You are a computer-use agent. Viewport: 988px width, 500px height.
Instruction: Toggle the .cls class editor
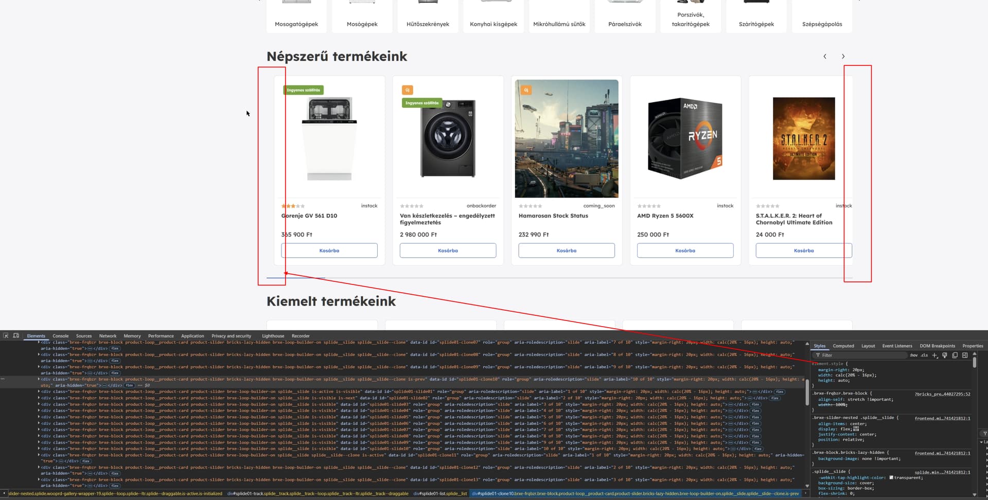click(x=924, y=355)
